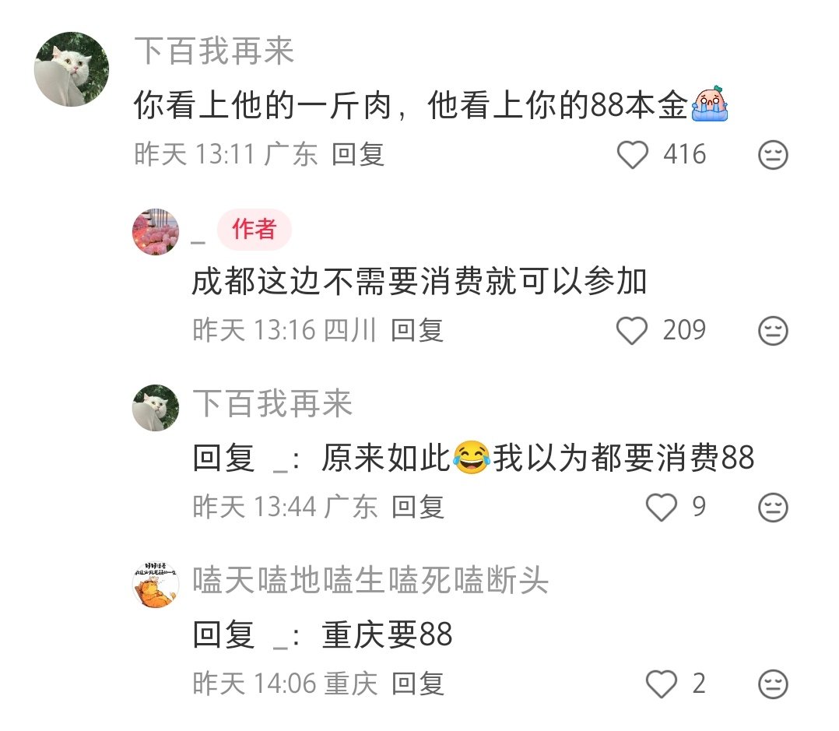Screen dimensions: 839x731
Task: Like the comment with 416 likes
Action: click(x=633, y=155)
